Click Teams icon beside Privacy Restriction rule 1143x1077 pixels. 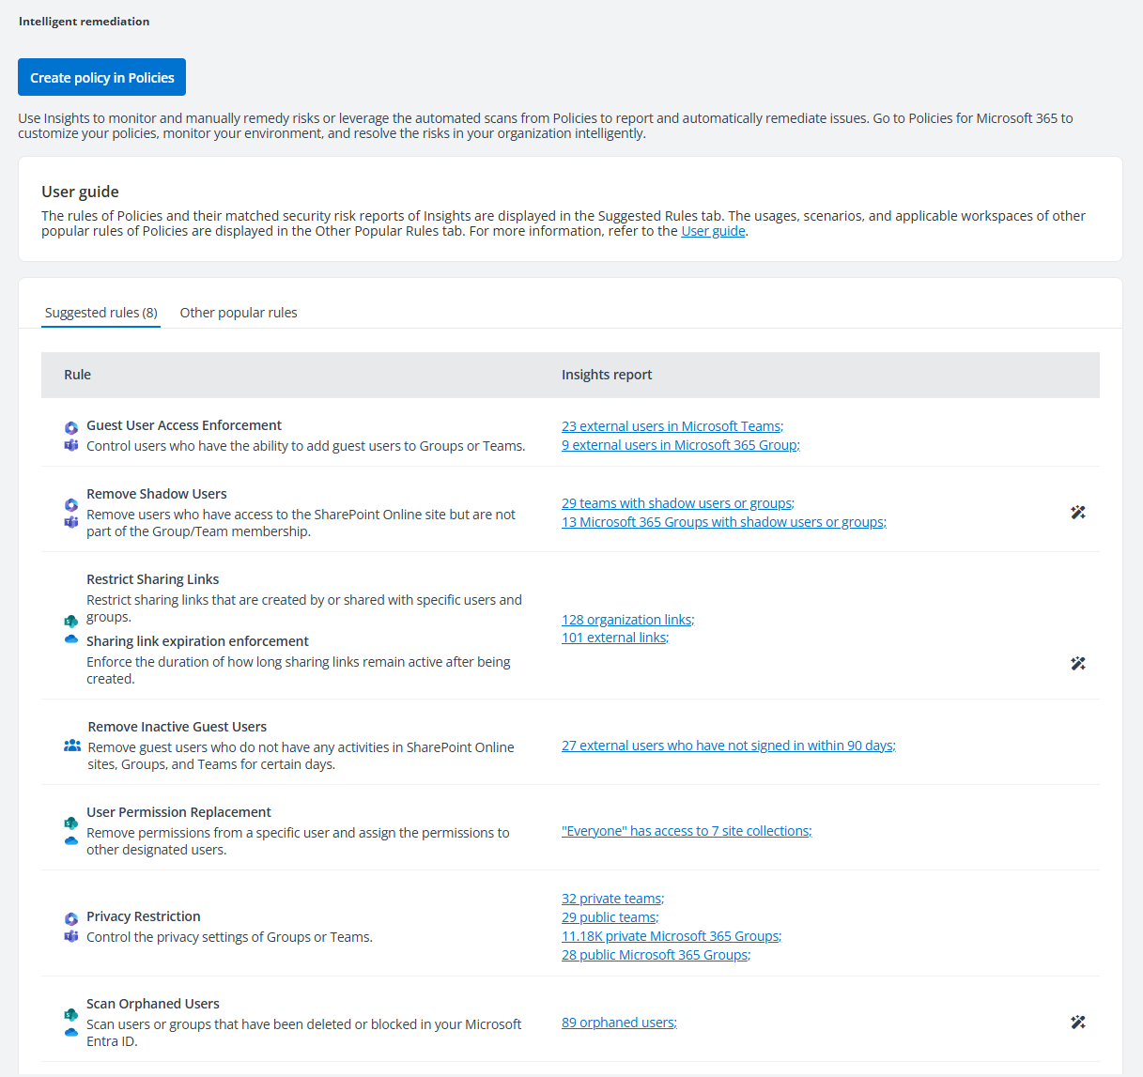click(71, 936)
